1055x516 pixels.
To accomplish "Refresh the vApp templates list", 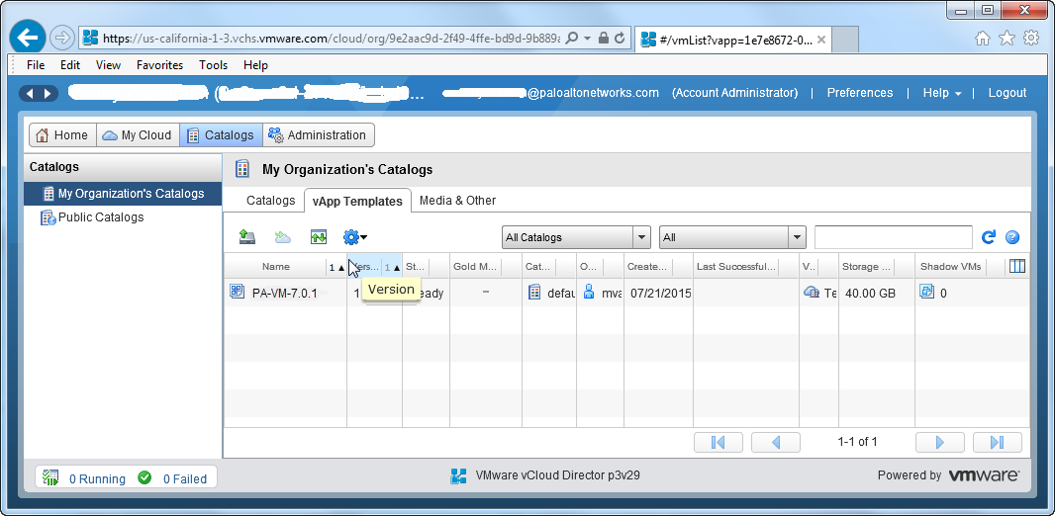I will pos(988,237).
